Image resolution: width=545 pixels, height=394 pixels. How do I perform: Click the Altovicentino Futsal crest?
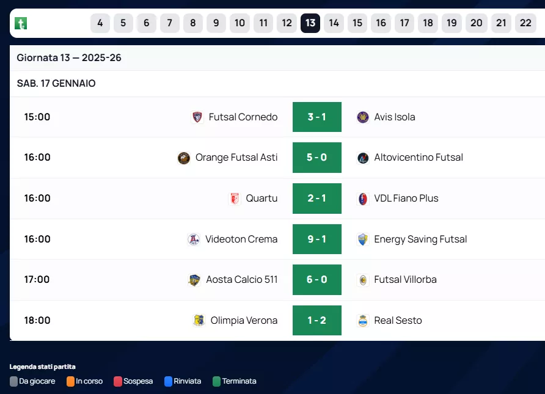click(x=363, y=158)
